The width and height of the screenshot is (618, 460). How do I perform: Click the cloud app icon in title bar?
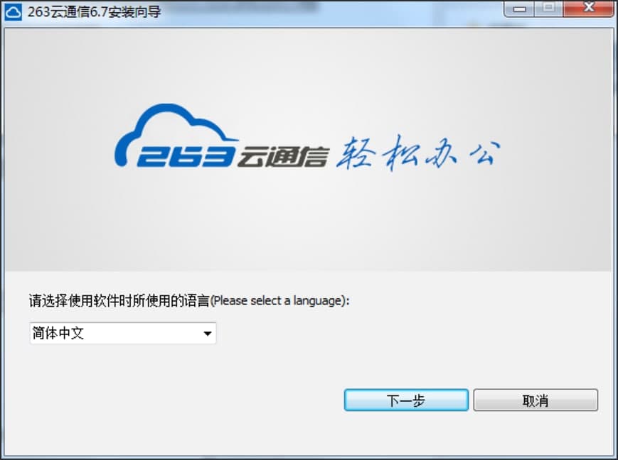(13, 12)
